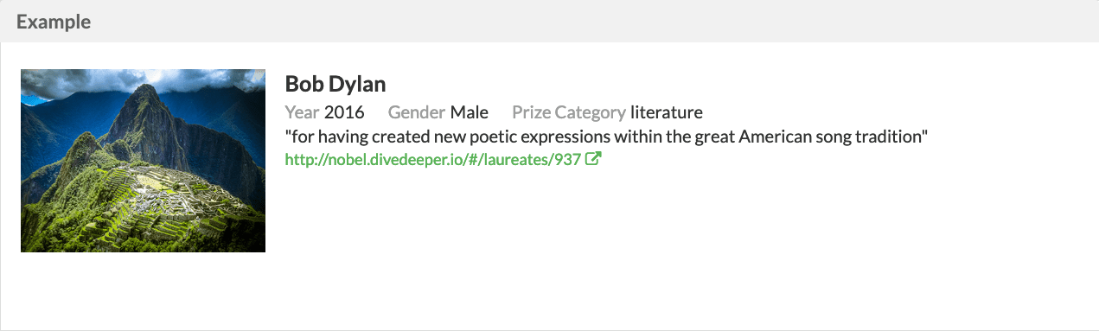The height and width of the screenshot is (331, 1099).
Task: Click the external link icon after the URL
Action: click(x=593, y=160)
